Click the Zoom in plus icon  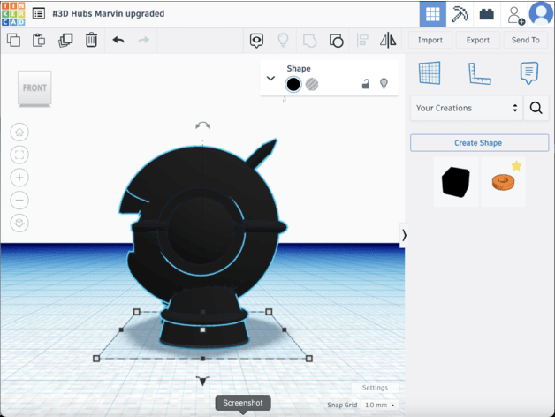click(19, 178)
